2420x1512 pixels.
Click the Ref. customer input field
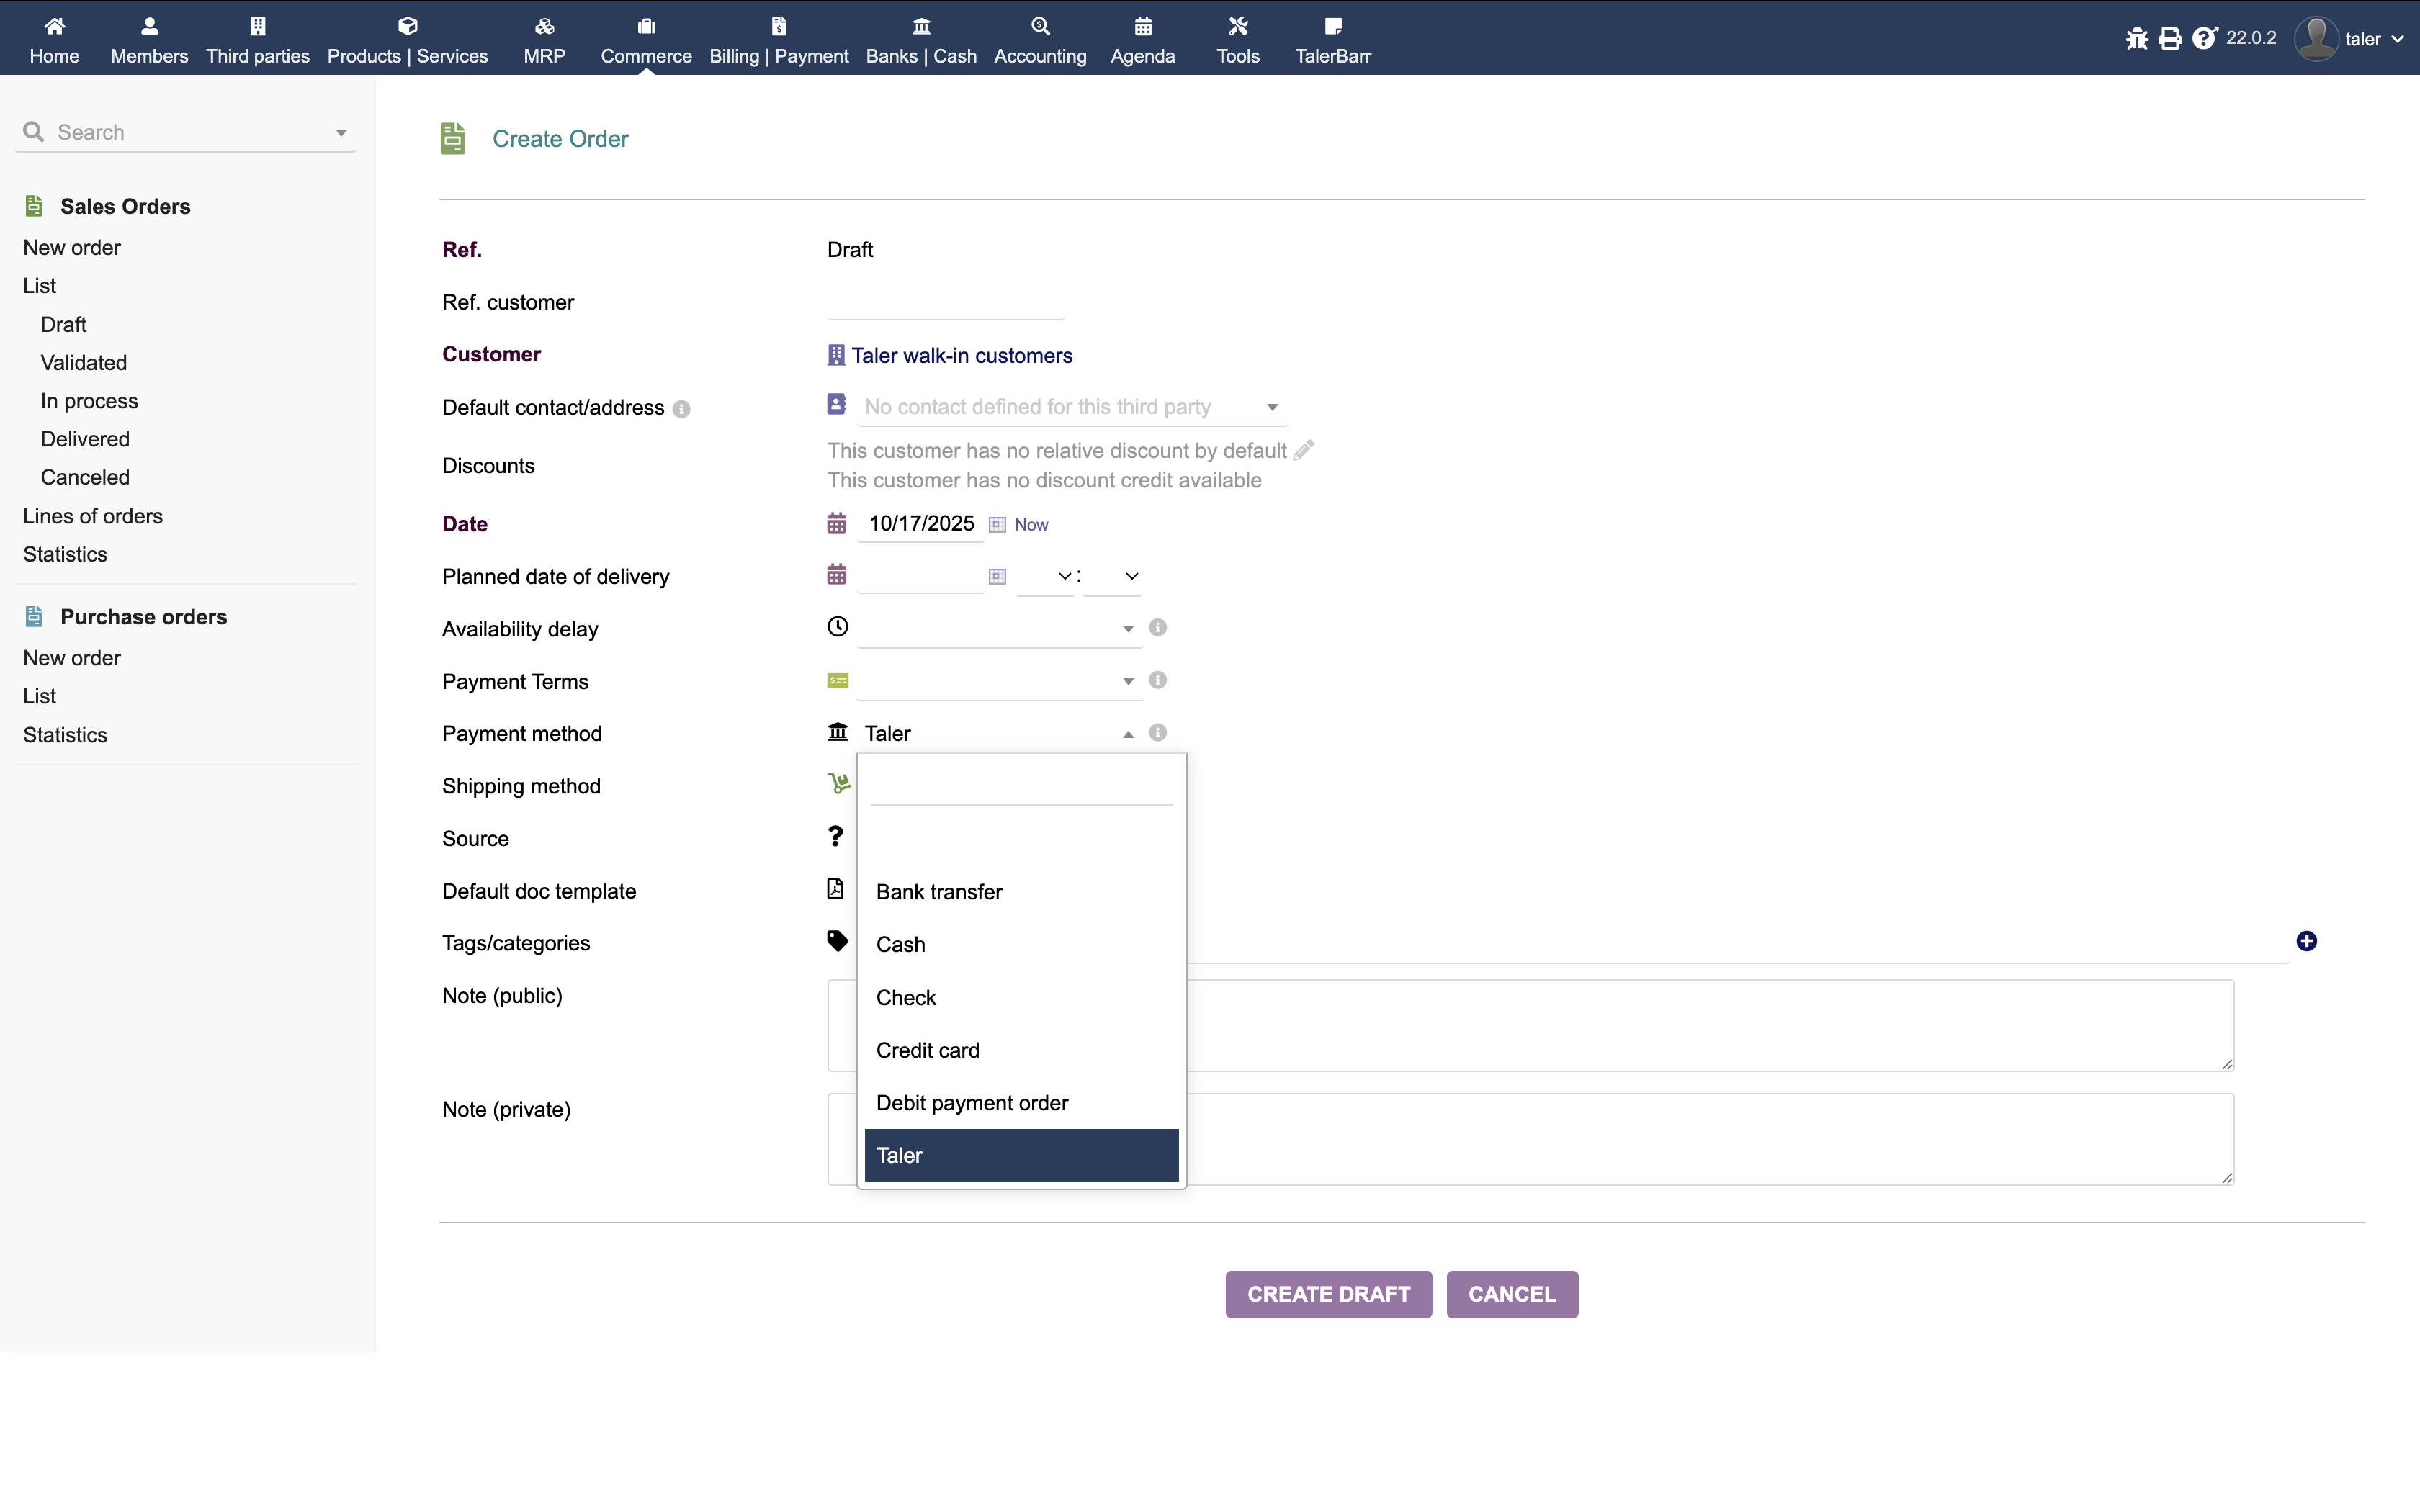pyautogui.click(x=945, y=302)
